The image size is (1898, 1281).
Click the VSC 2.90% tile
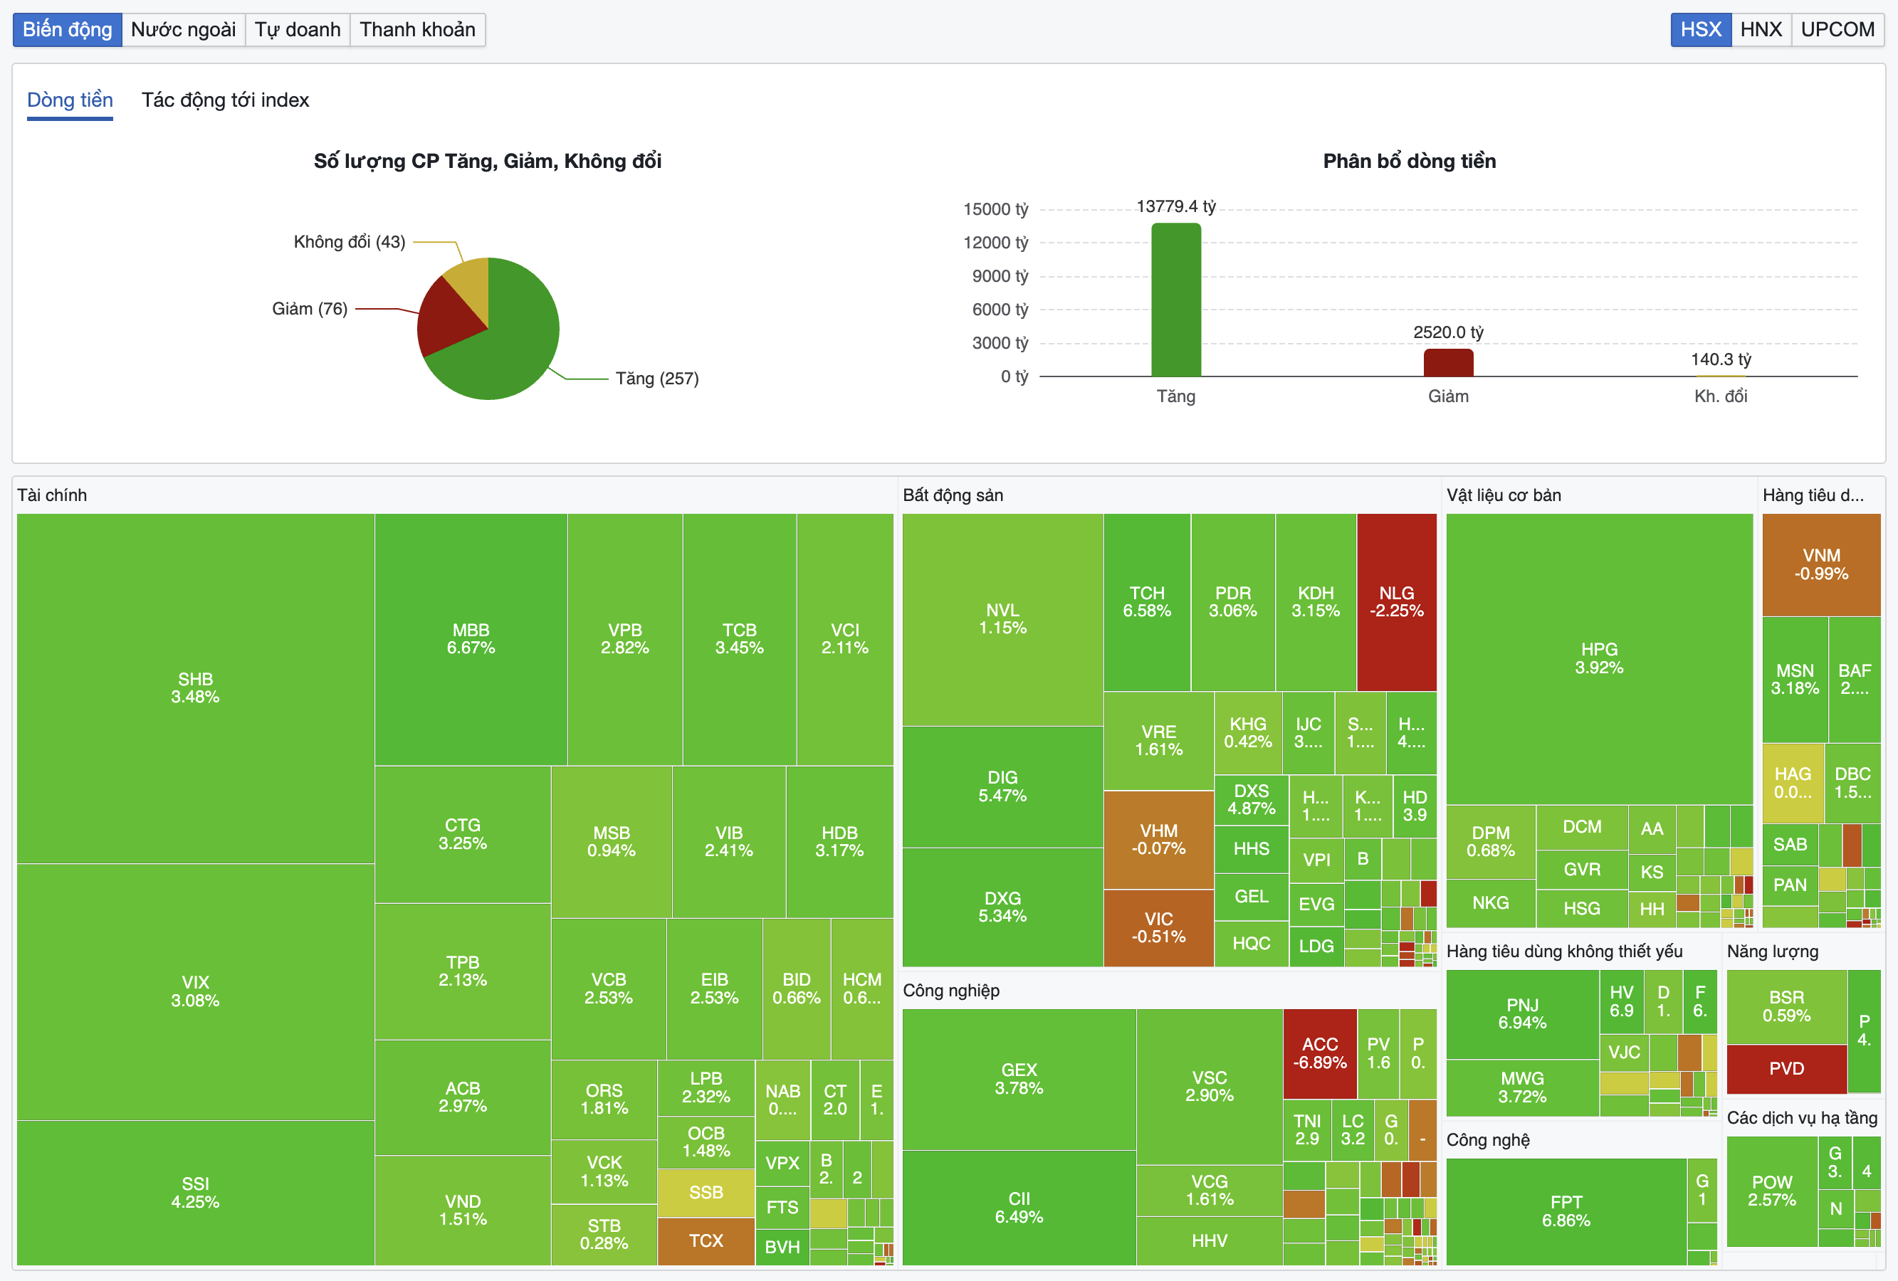coord(1210,1087)
